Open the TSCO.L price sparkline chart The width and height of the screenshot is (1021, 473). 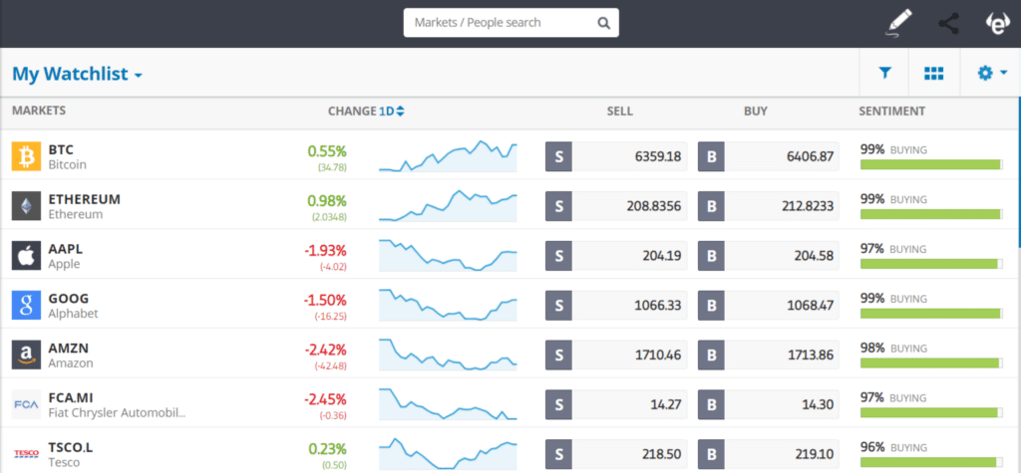point(448,453)
